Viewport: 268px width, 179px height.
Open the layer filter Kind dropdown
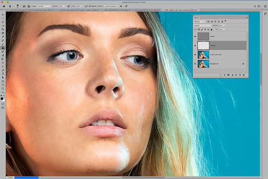click(200, 22)
